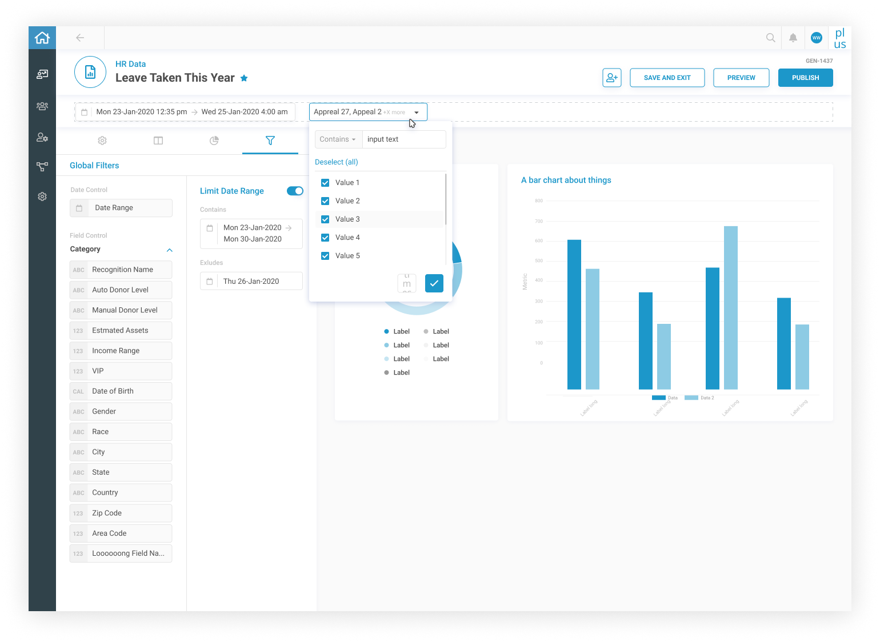Expand the Appreal 27 filter dropdown
The image size is (880, 642).
coord(417,113)
